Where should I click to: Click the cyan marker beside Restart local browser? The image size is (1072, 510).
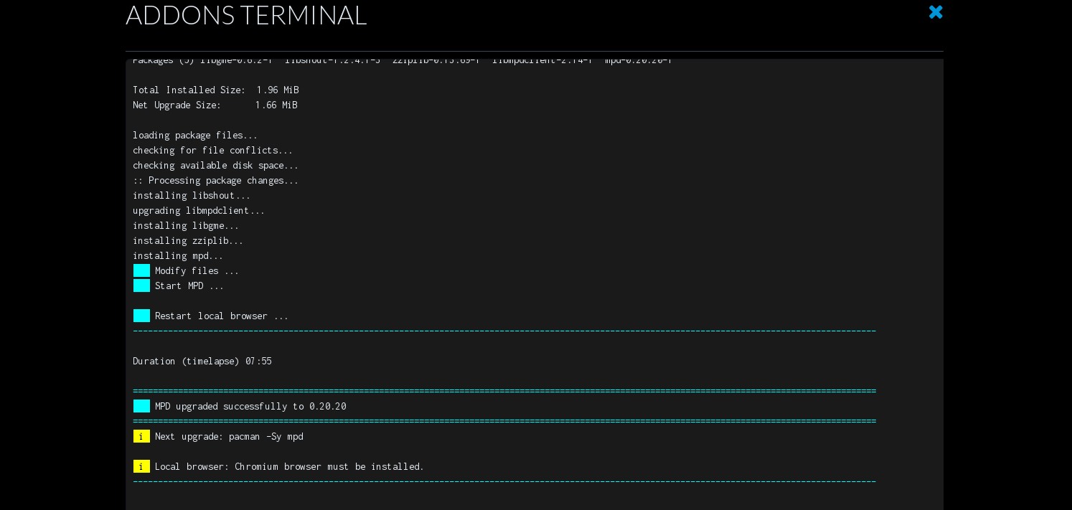(x=141, y=316)
